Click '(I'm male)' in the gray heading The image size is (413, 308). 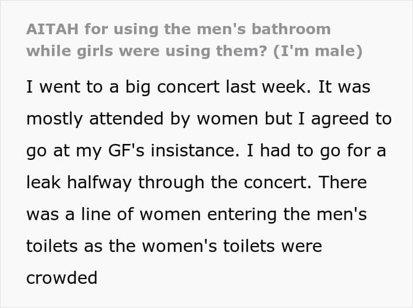tap(318, 51)
